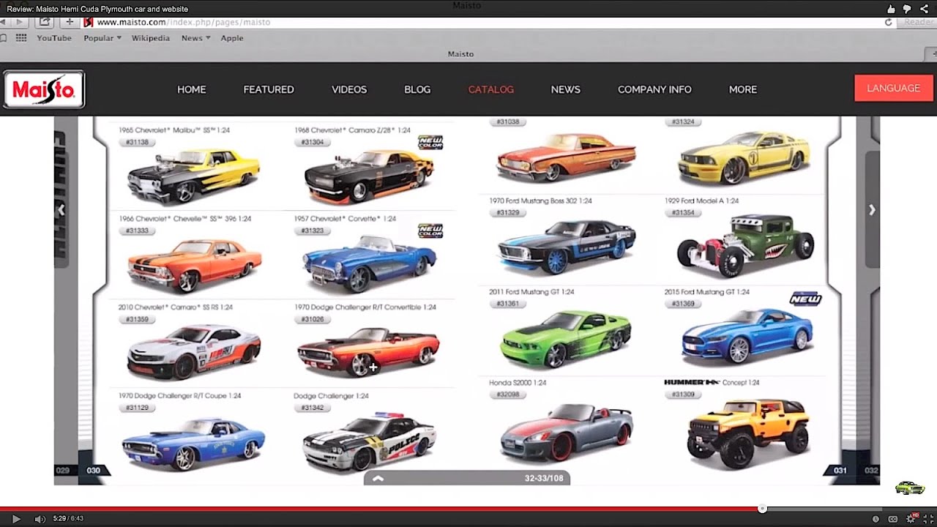Open the VIDEOS page
Image resolution: width=937 pixels, height=527 pixels.
[349, 89]
